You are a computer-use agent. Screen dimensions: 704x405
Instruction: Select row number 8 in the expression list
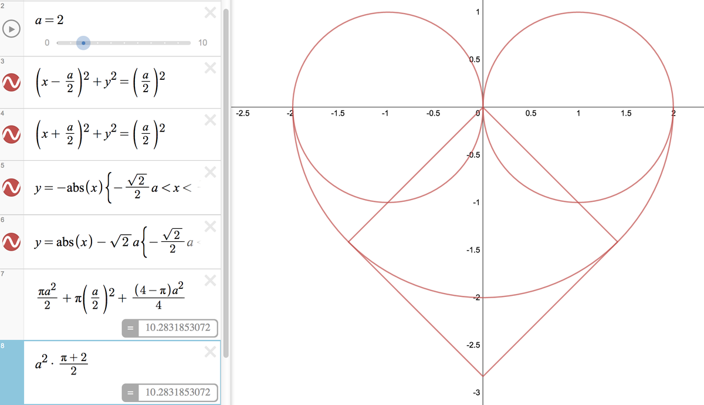[x=12, y=373]
